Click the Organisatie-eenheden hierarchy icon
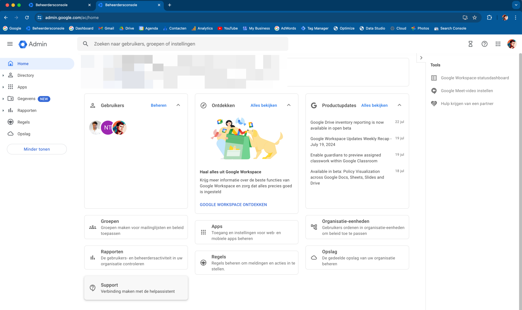 click(314, 227)
